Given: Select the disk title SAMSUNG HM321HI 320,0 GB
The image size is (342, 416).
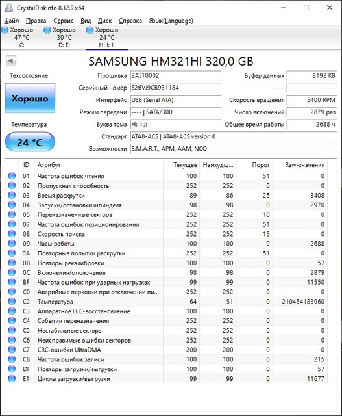Looking at the screenshot, I should pos(171,61).
